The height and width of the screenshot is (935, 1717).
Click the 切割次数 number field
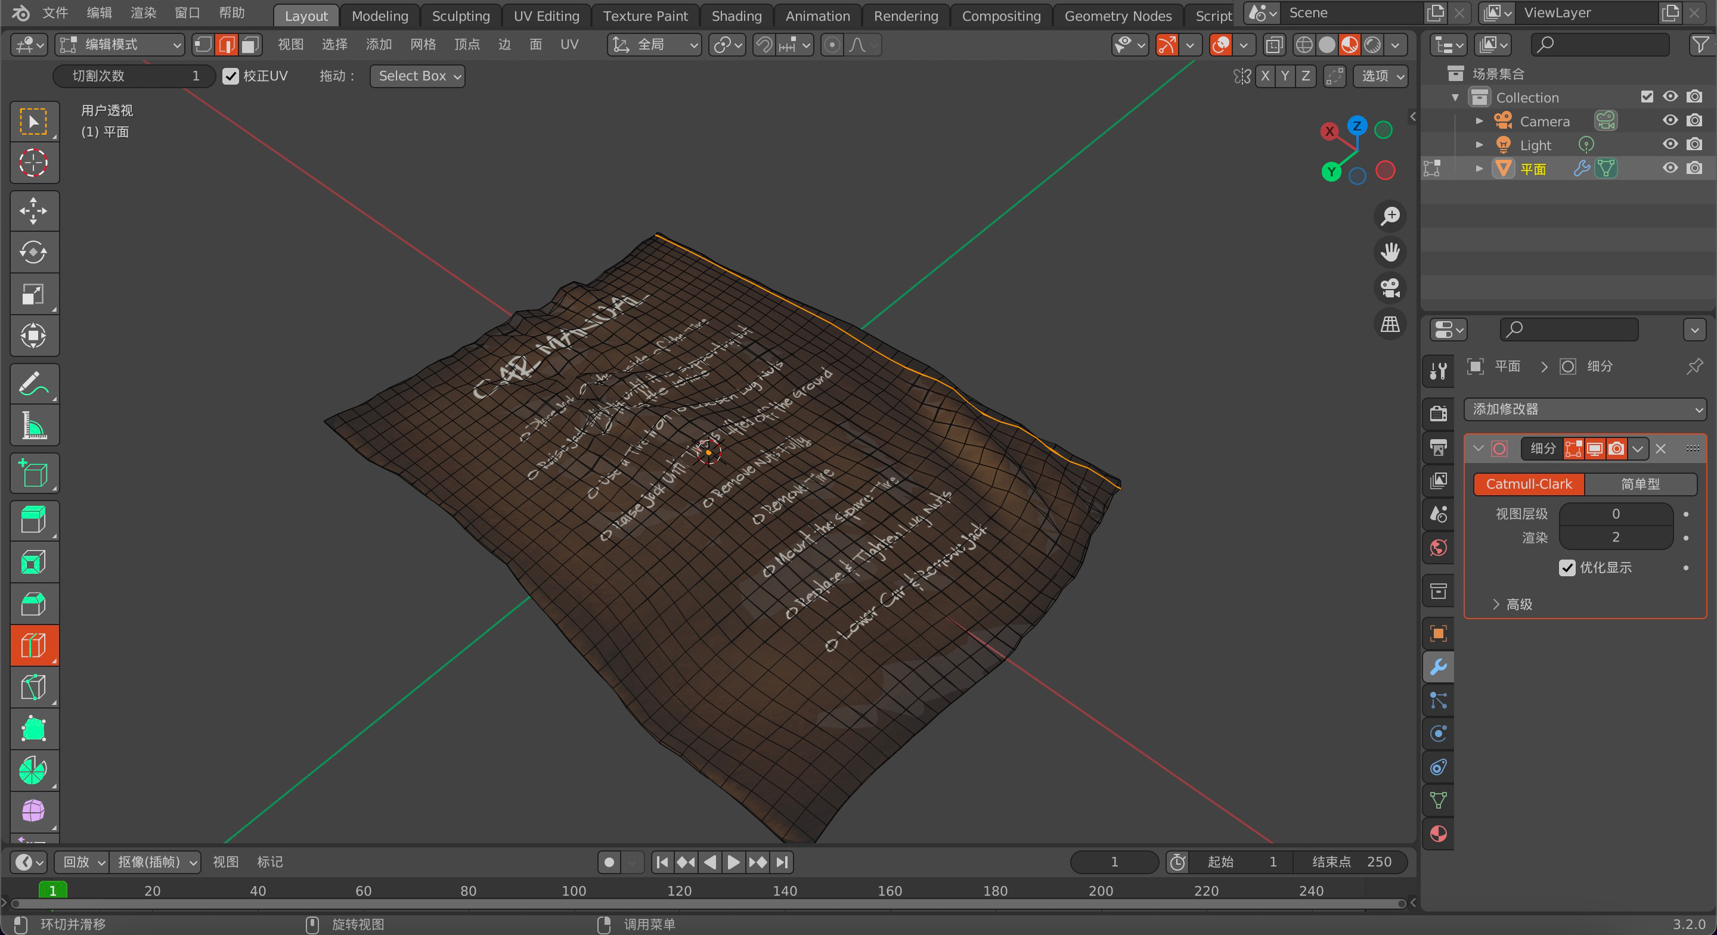(x=134, y=76)
